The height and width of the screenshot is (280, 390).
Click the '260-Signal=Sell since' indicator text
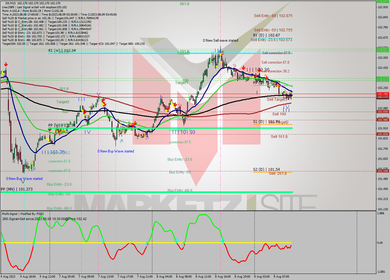click(x=44, y=219)
